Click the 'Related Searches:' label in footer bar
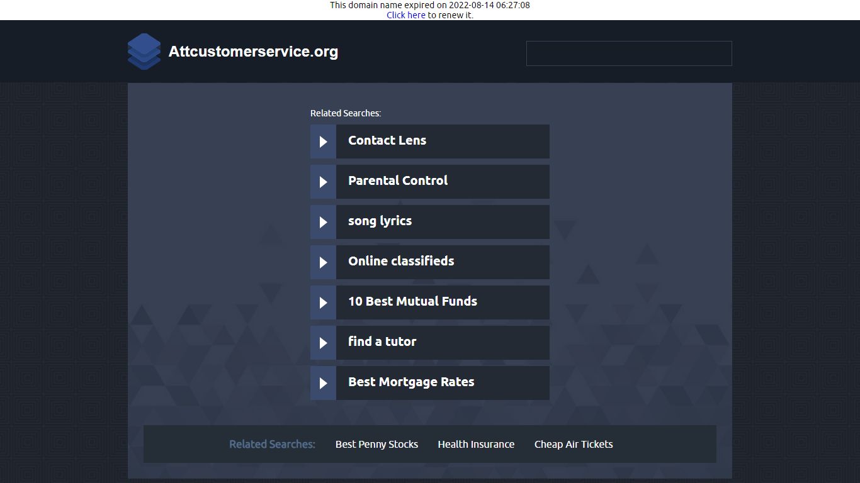Viewport: 860px width, 483px height. coord(272,444)
